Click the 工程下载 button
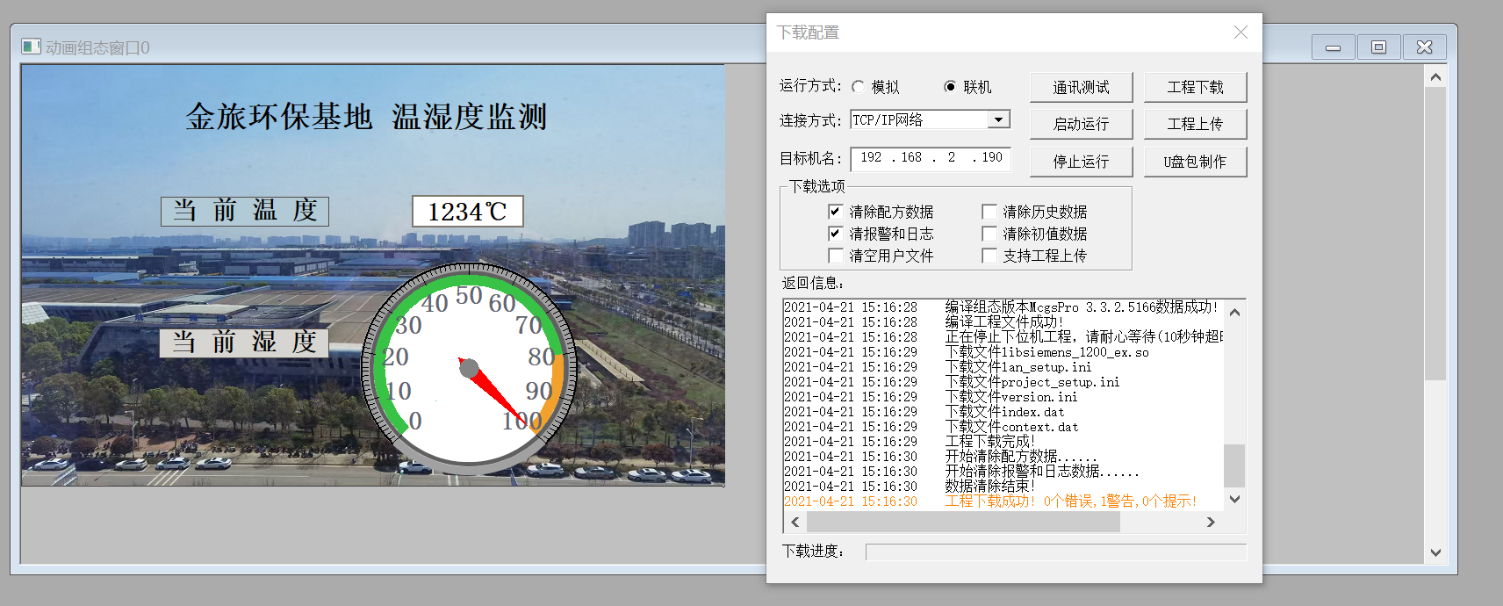 [x=1195, y=87]
